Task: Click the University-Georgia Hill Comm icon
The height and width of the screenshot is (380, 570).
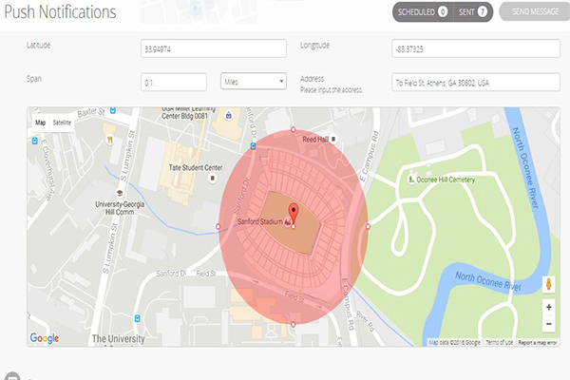Action: (x=119, y=193)
